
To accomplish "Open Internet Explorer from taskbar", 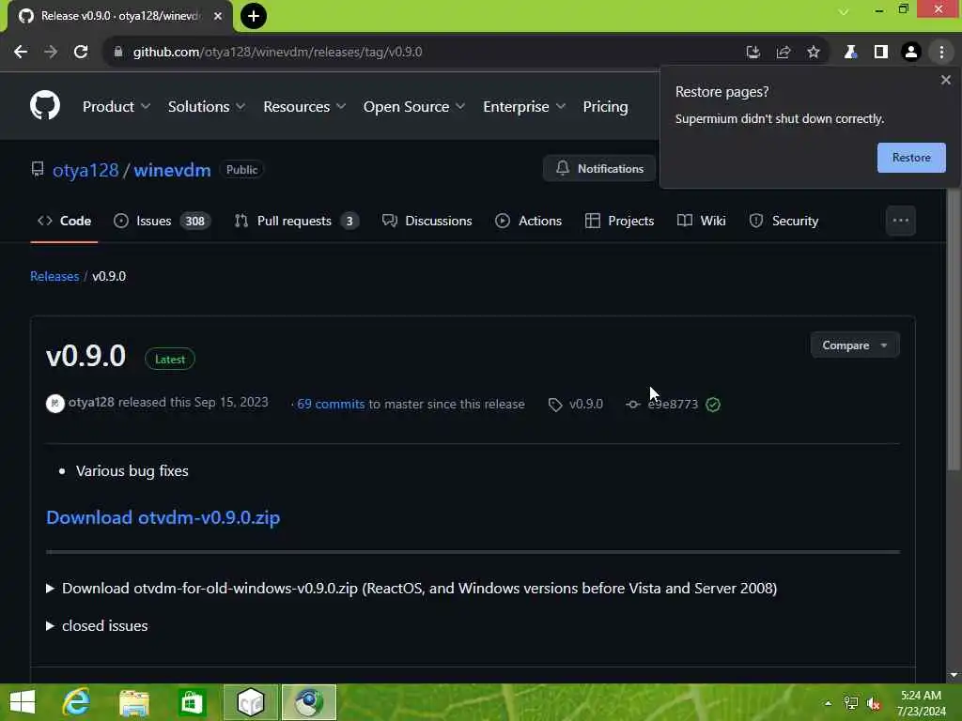I will pyautogui.click(x=76, y=702).
